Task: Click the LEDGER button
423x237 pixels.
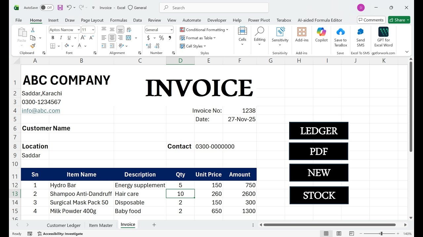Action: (x=319, y=131)
